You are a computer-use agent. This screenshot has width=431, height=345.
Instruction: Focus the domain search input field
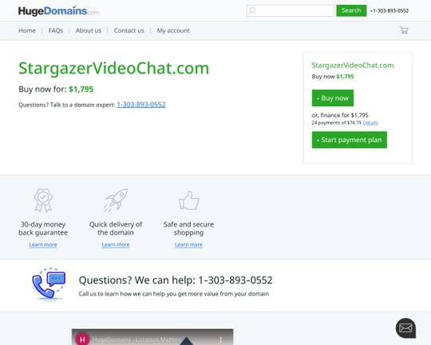291,10
